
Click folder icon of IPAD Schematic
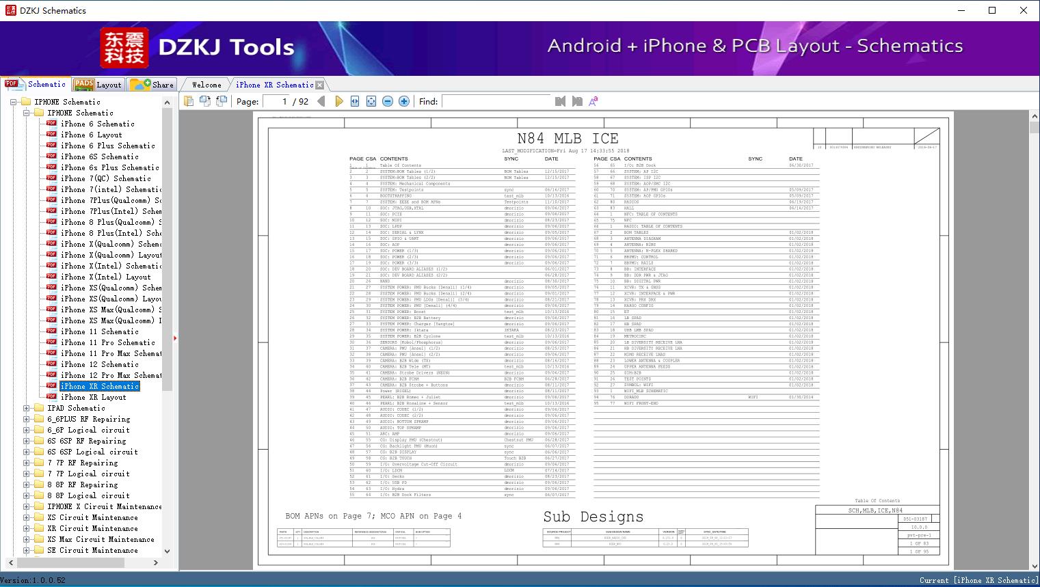point(39,408)
